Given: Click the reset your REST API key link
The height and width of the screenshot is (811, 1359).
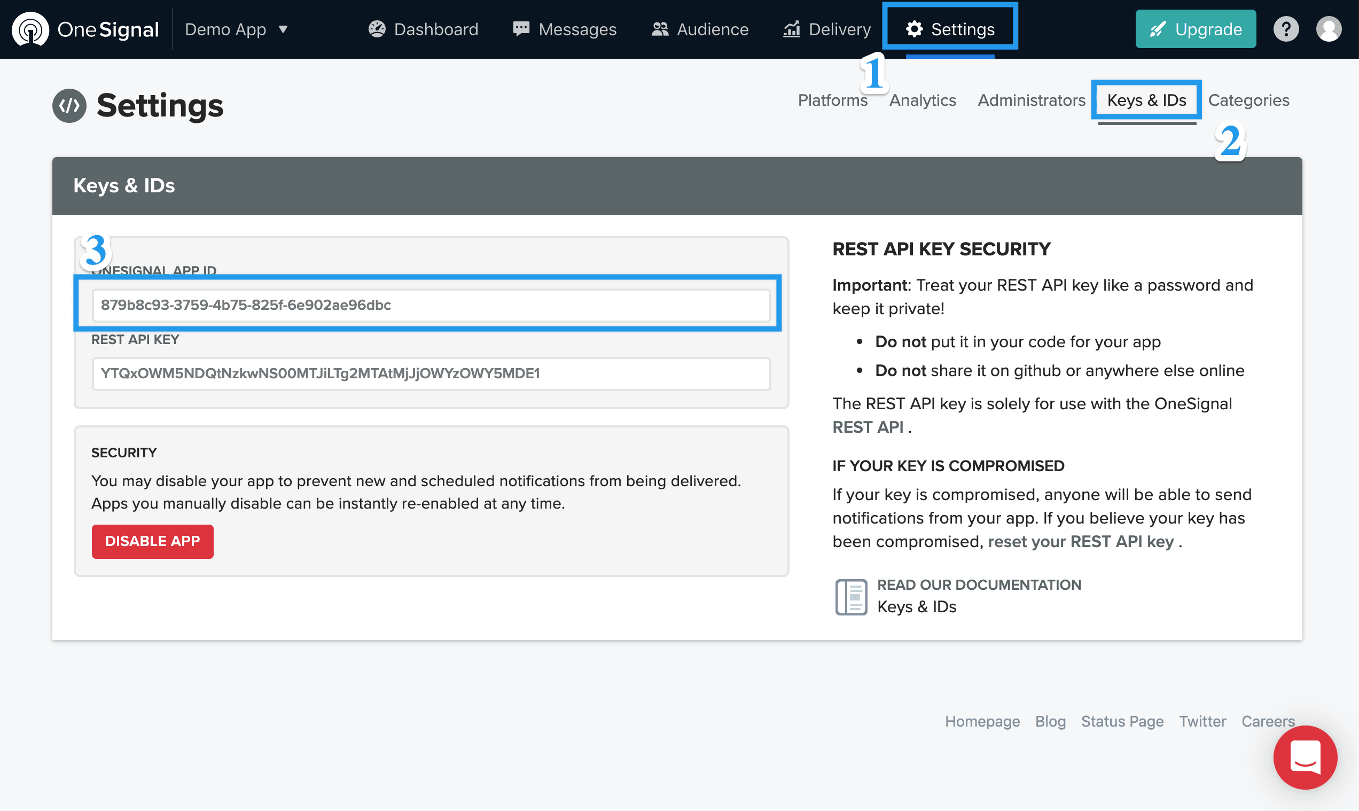Looking at the screenshot, I should click(1080, 542).
